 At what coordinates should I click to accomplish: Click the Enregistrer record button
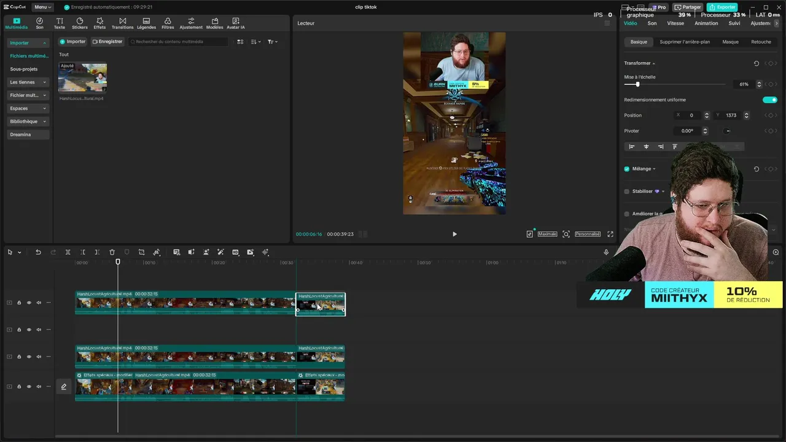(107, 42)
